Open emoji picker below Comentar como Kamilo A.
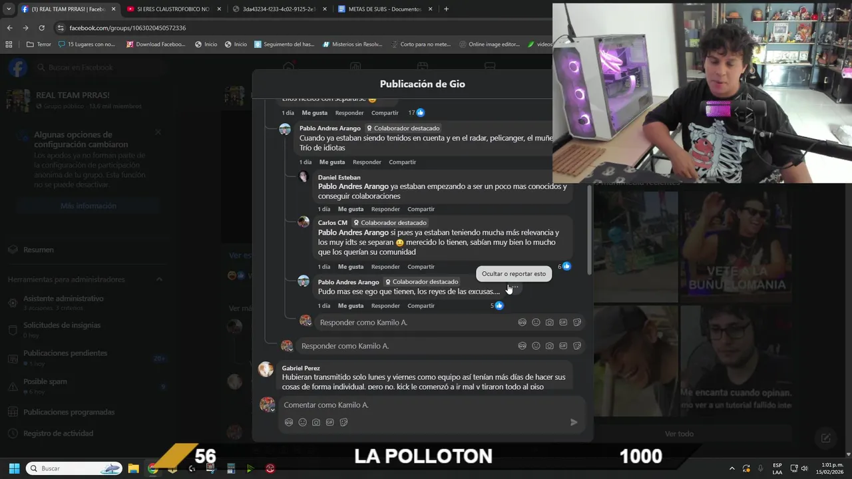The image size is (852, 479). (302, 422)
